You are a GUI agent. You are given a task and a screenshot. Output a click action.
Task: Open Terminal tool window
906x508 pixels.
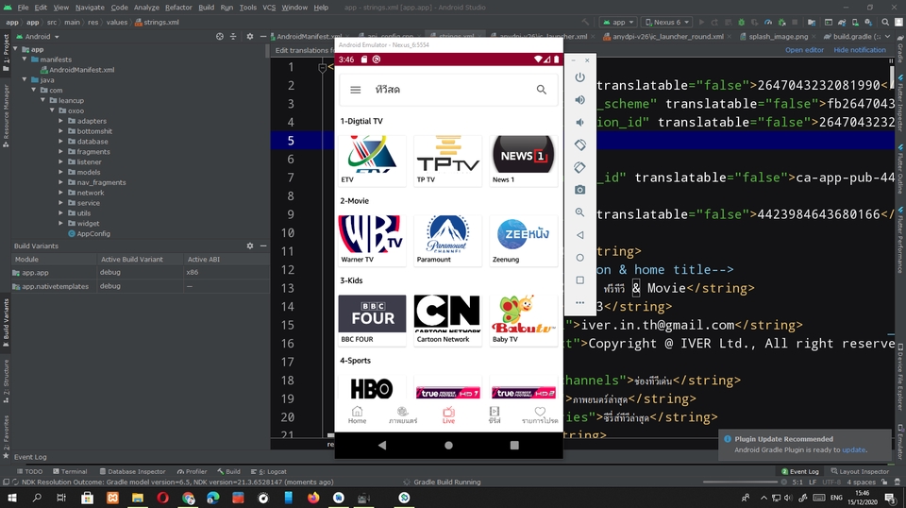coord(70,471)
